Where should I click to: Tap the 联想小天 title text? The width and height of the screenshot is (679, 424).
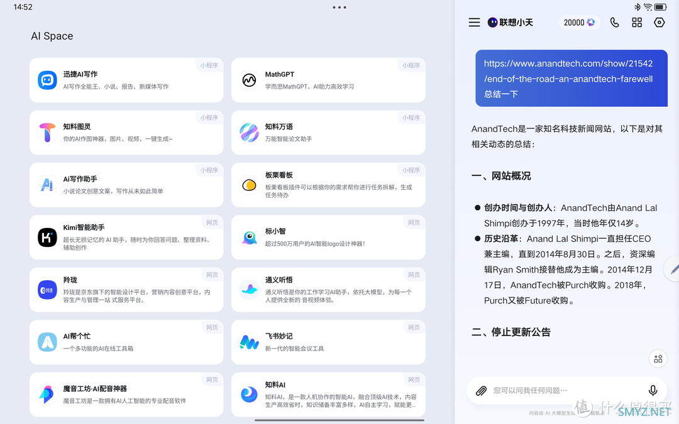tap(516, 23)
